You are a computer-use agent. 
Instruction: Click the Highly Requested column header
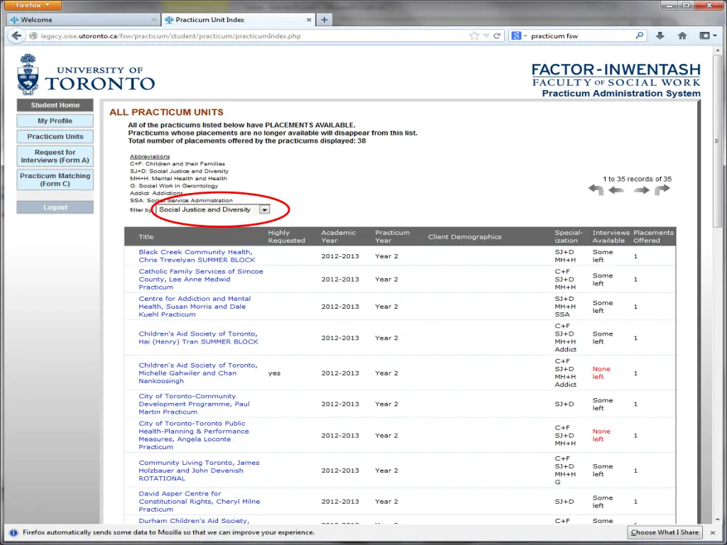click(287, 236)
